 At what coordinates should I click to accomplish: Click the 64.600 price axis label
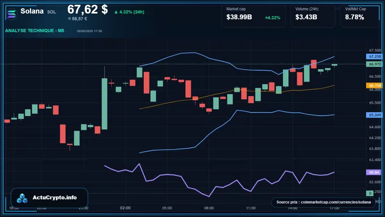coord(375,127)
